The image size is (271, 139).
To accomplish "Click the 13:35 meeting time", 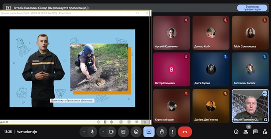I will [8, 132].
